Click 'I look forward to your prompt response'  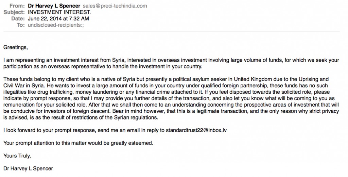click(50, 130)
